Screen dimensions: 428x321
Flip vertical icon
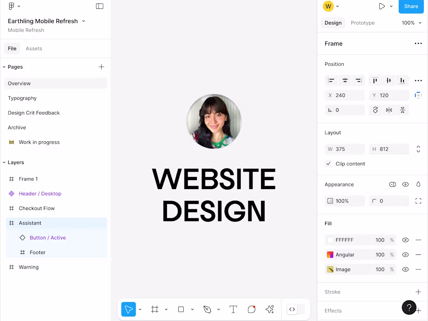click(403, 110)
